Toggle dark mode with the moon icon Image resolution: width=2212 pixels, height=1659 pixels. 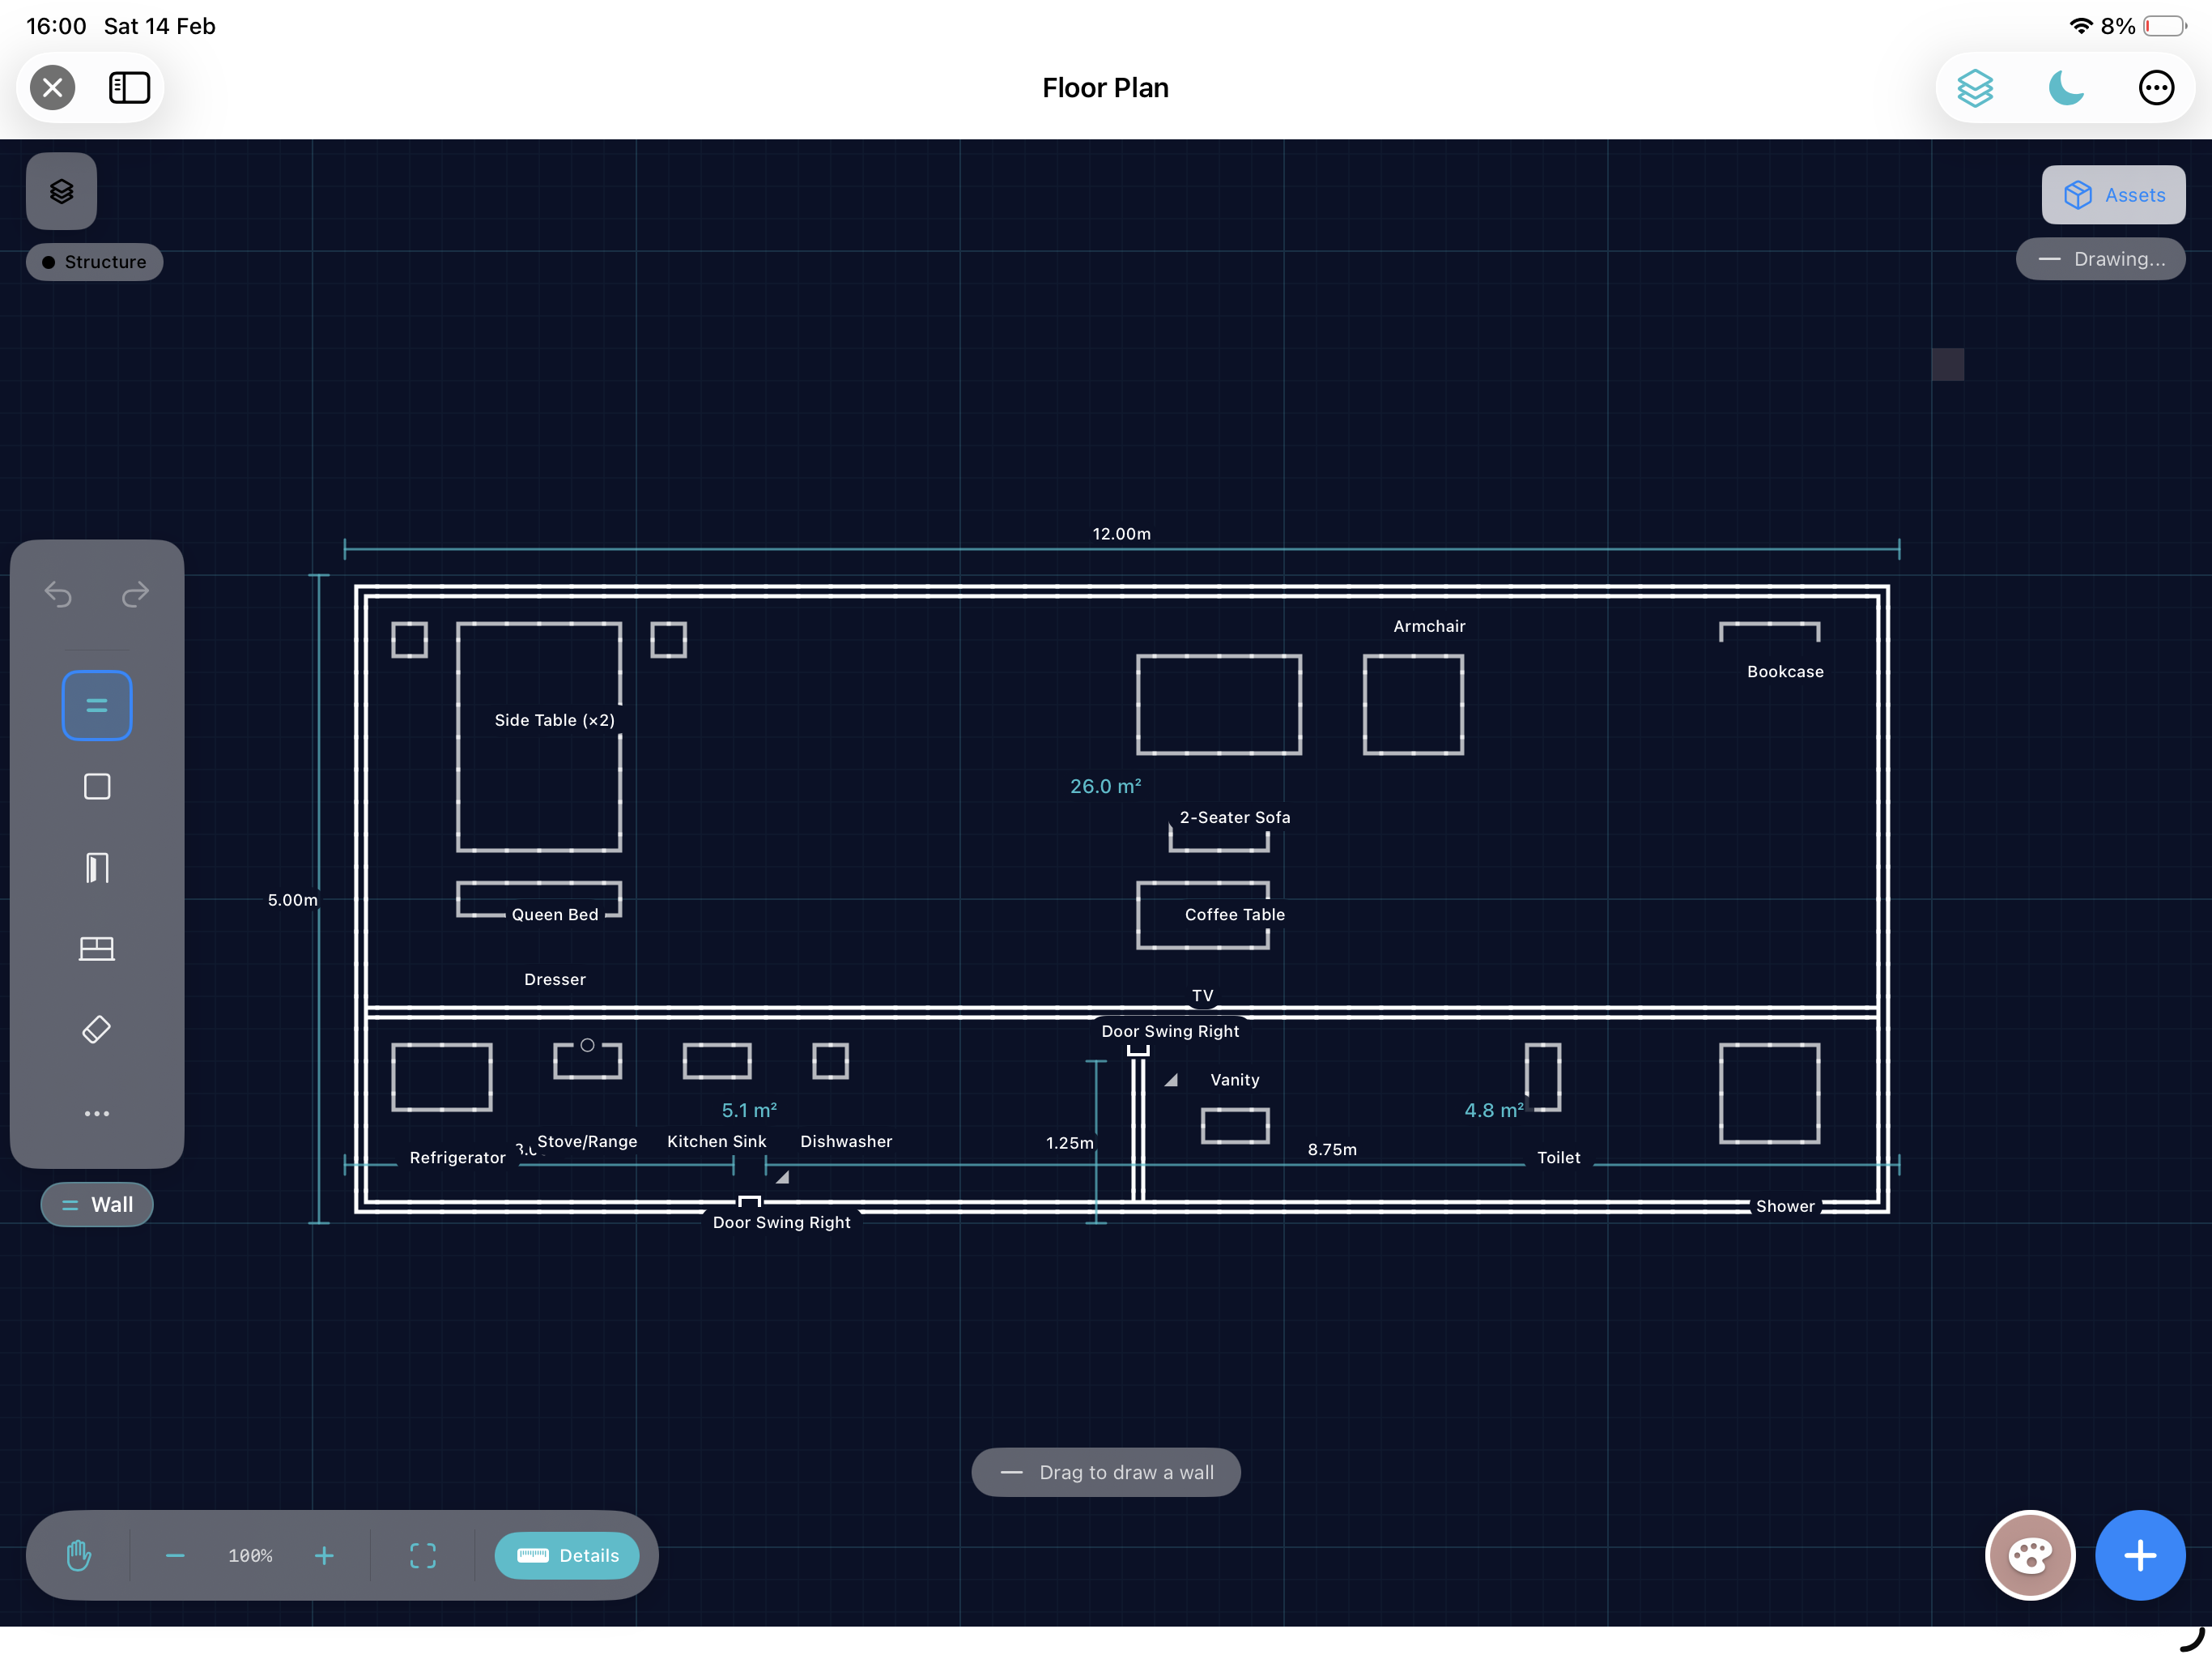point(2065,88)
